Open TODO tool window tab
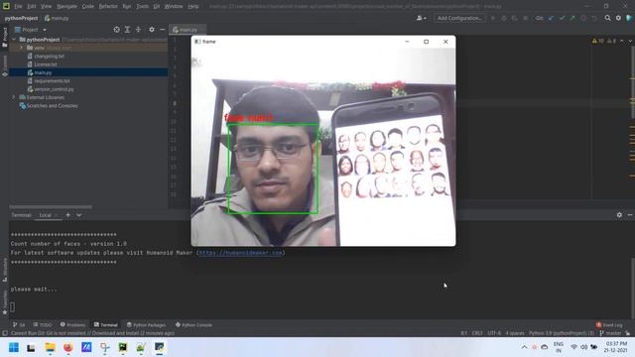The width and height of the screenshot is (635, 357). pyautogui.click(x=43, y=324)
